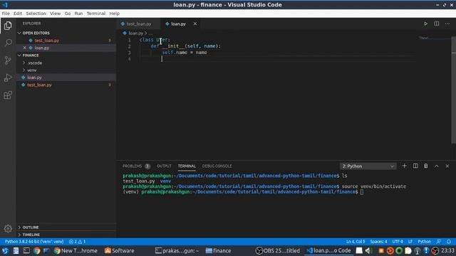The width and height of the screenshot is (456, 256).
Task: Change language mode Python in status bar
Action: (x=425, y=242)
